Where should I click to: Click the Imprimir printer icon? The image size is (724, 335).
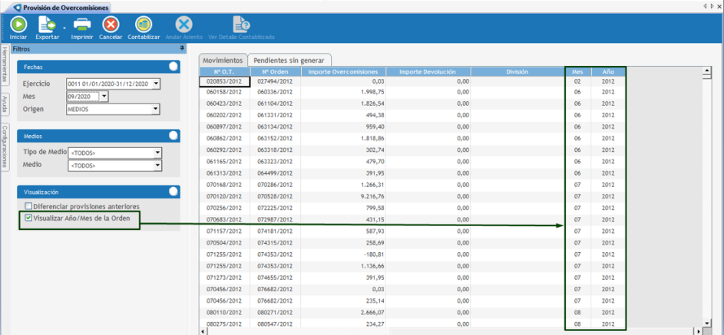82,25
